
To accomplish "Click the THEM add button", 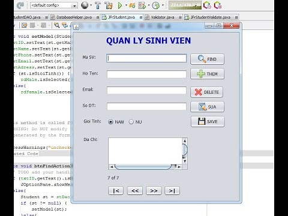I will tap(207, 74).
